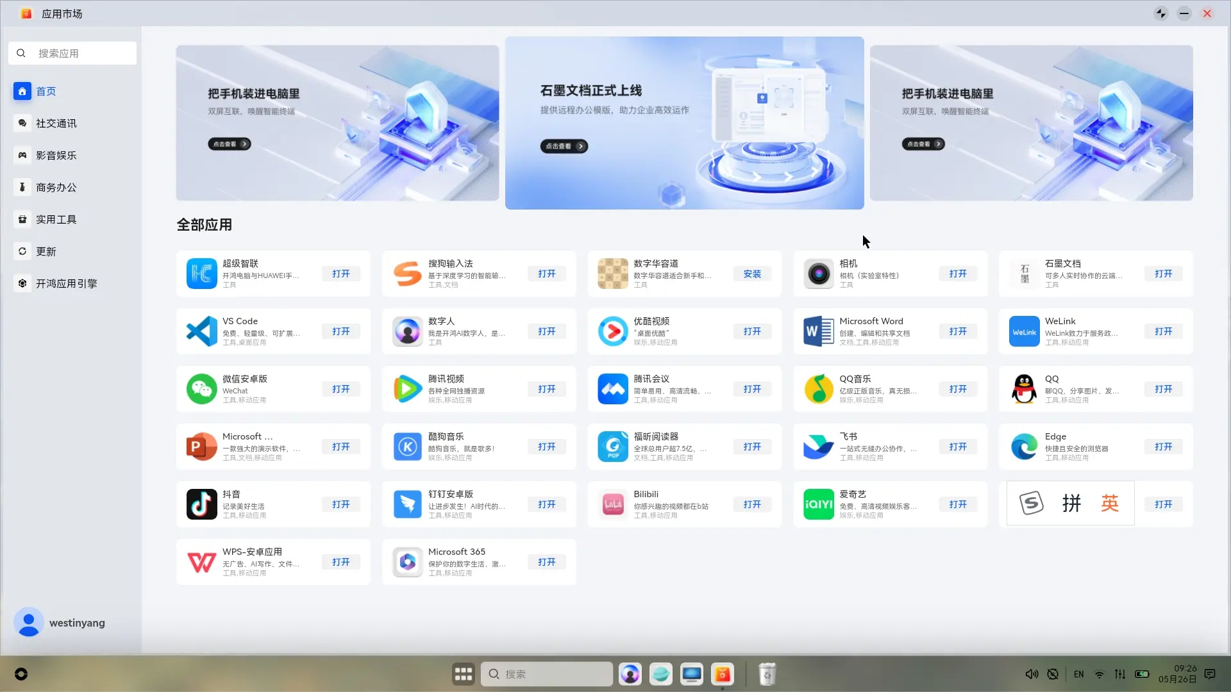
Task: Click the 钉钉安卓版 app icon
Action: [407, 504]
